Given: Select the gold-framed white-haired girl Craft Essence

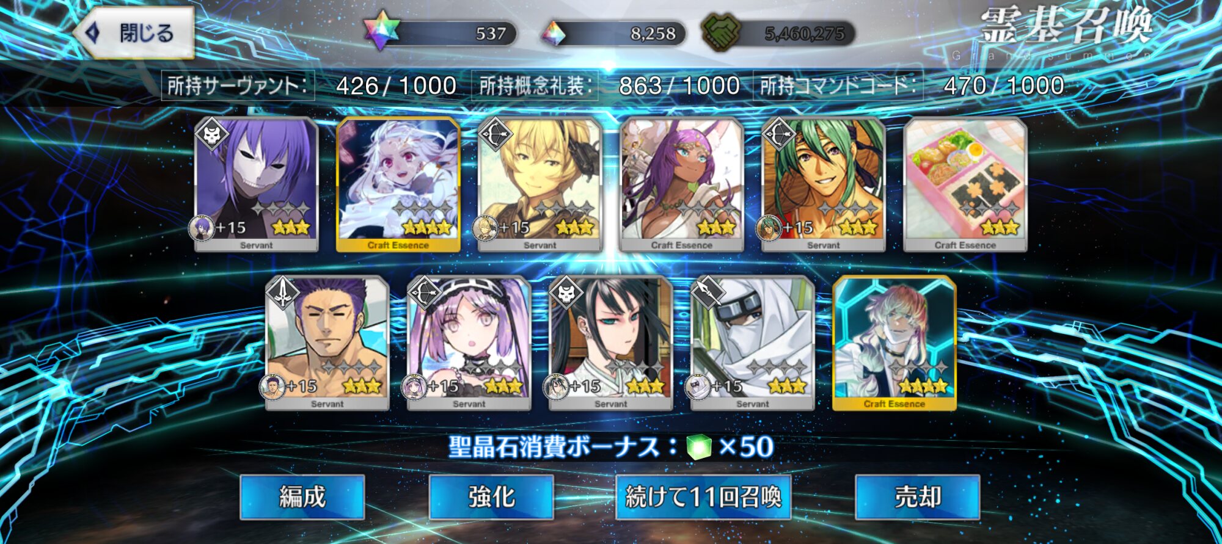Looking at the screenshot, I should tap(398, 184).
